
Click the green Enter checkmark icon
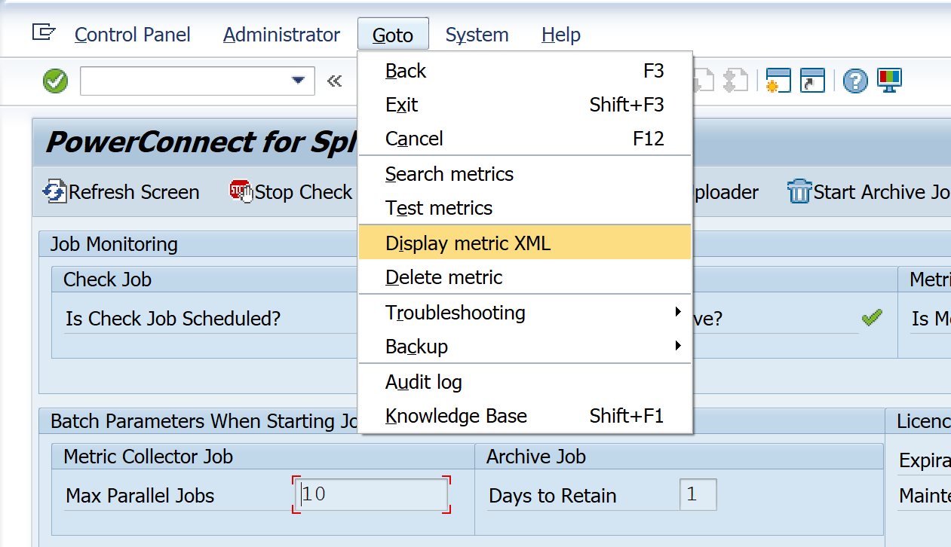pyautogui.click(x=55, y=81)
